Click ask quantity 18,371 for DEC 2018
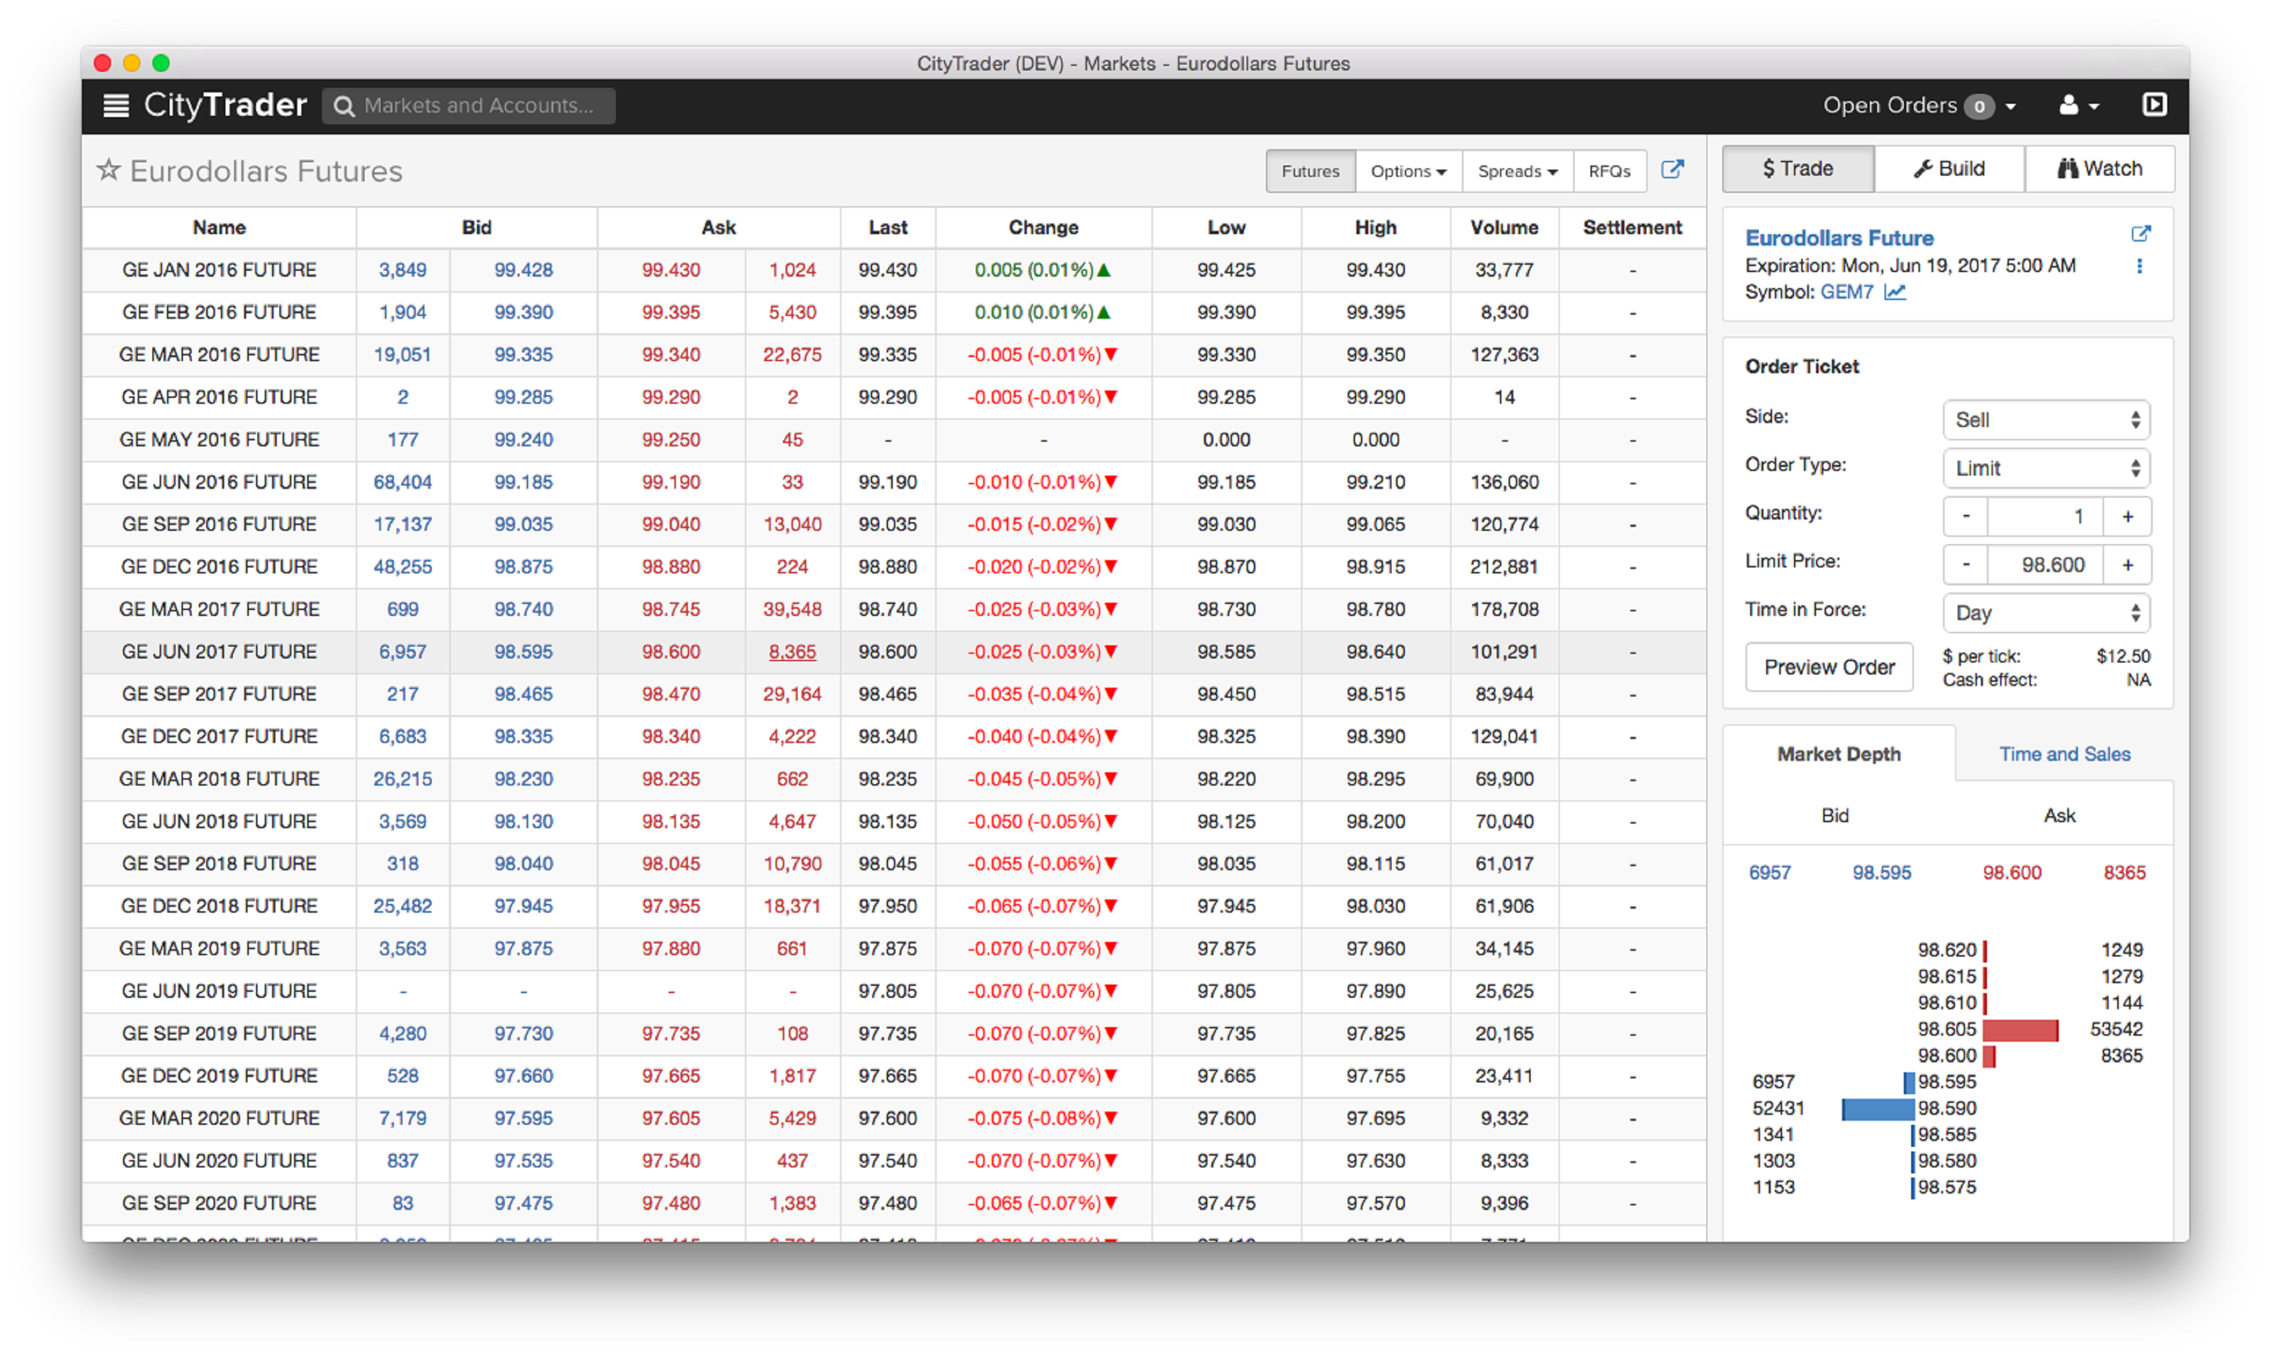2271x1359 pixels. click(792, 907)
